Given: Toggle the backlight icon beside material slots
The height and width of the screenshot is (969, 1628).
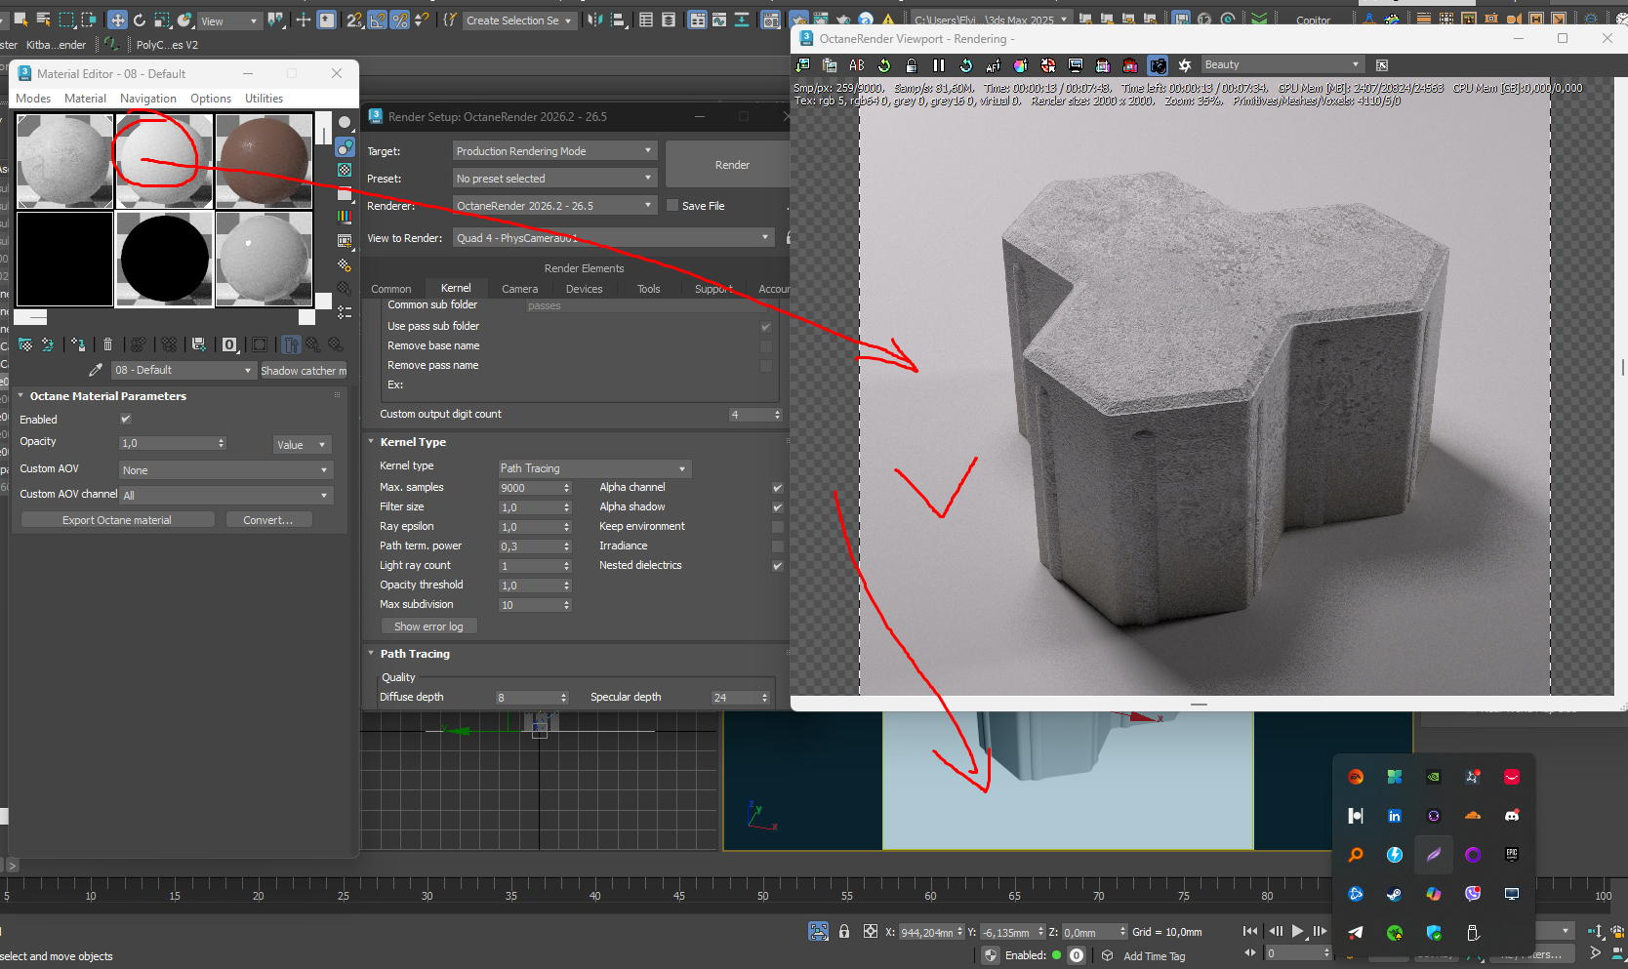Looking at the screenshot, I should click(x=345, y=147).
